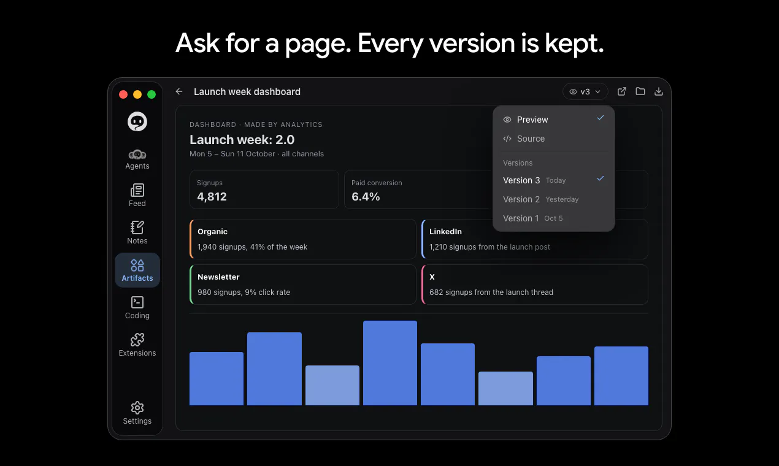
Task: Click the download icon in the header
Action: click(659, 91)
